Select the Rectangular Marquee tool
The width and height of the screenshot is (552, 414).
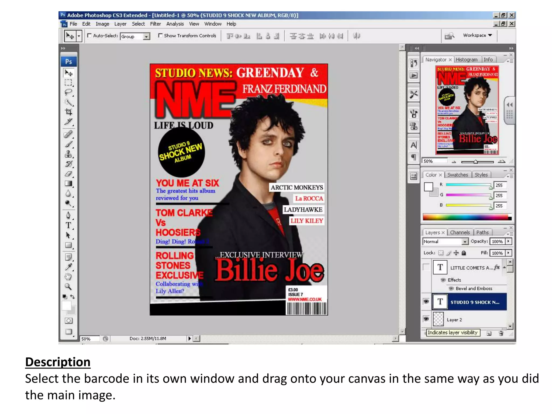(68, 82)
